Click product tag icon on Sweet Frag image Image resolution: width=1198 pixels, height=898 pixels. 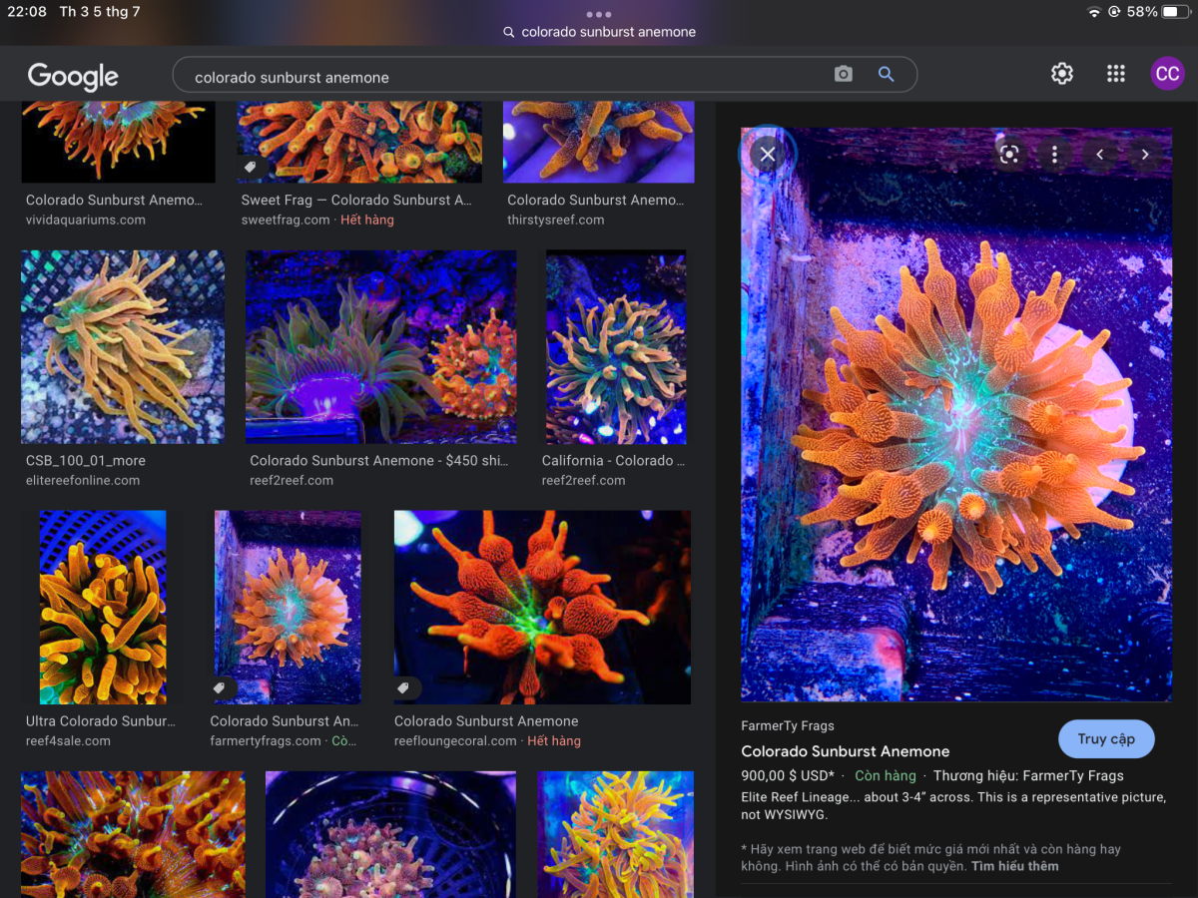[x=252, y=168]
